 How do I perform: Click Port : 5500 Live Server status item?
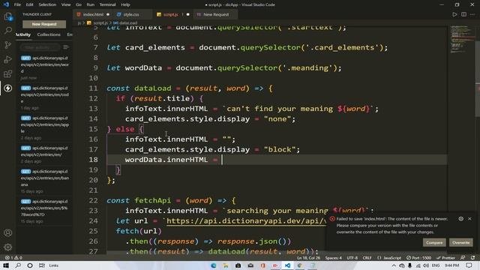coord(418,258)
